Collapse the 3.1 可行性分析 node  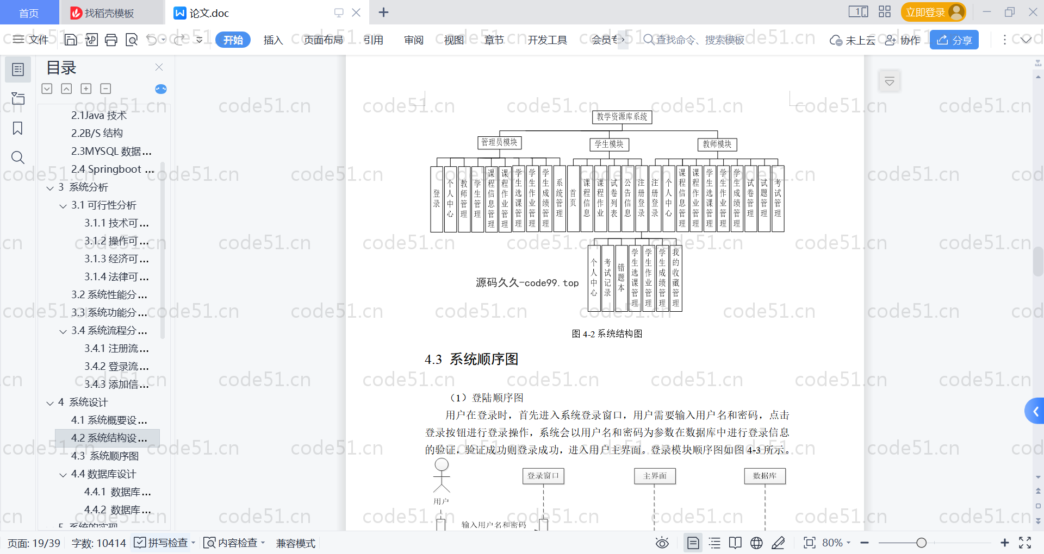point(63,206)
